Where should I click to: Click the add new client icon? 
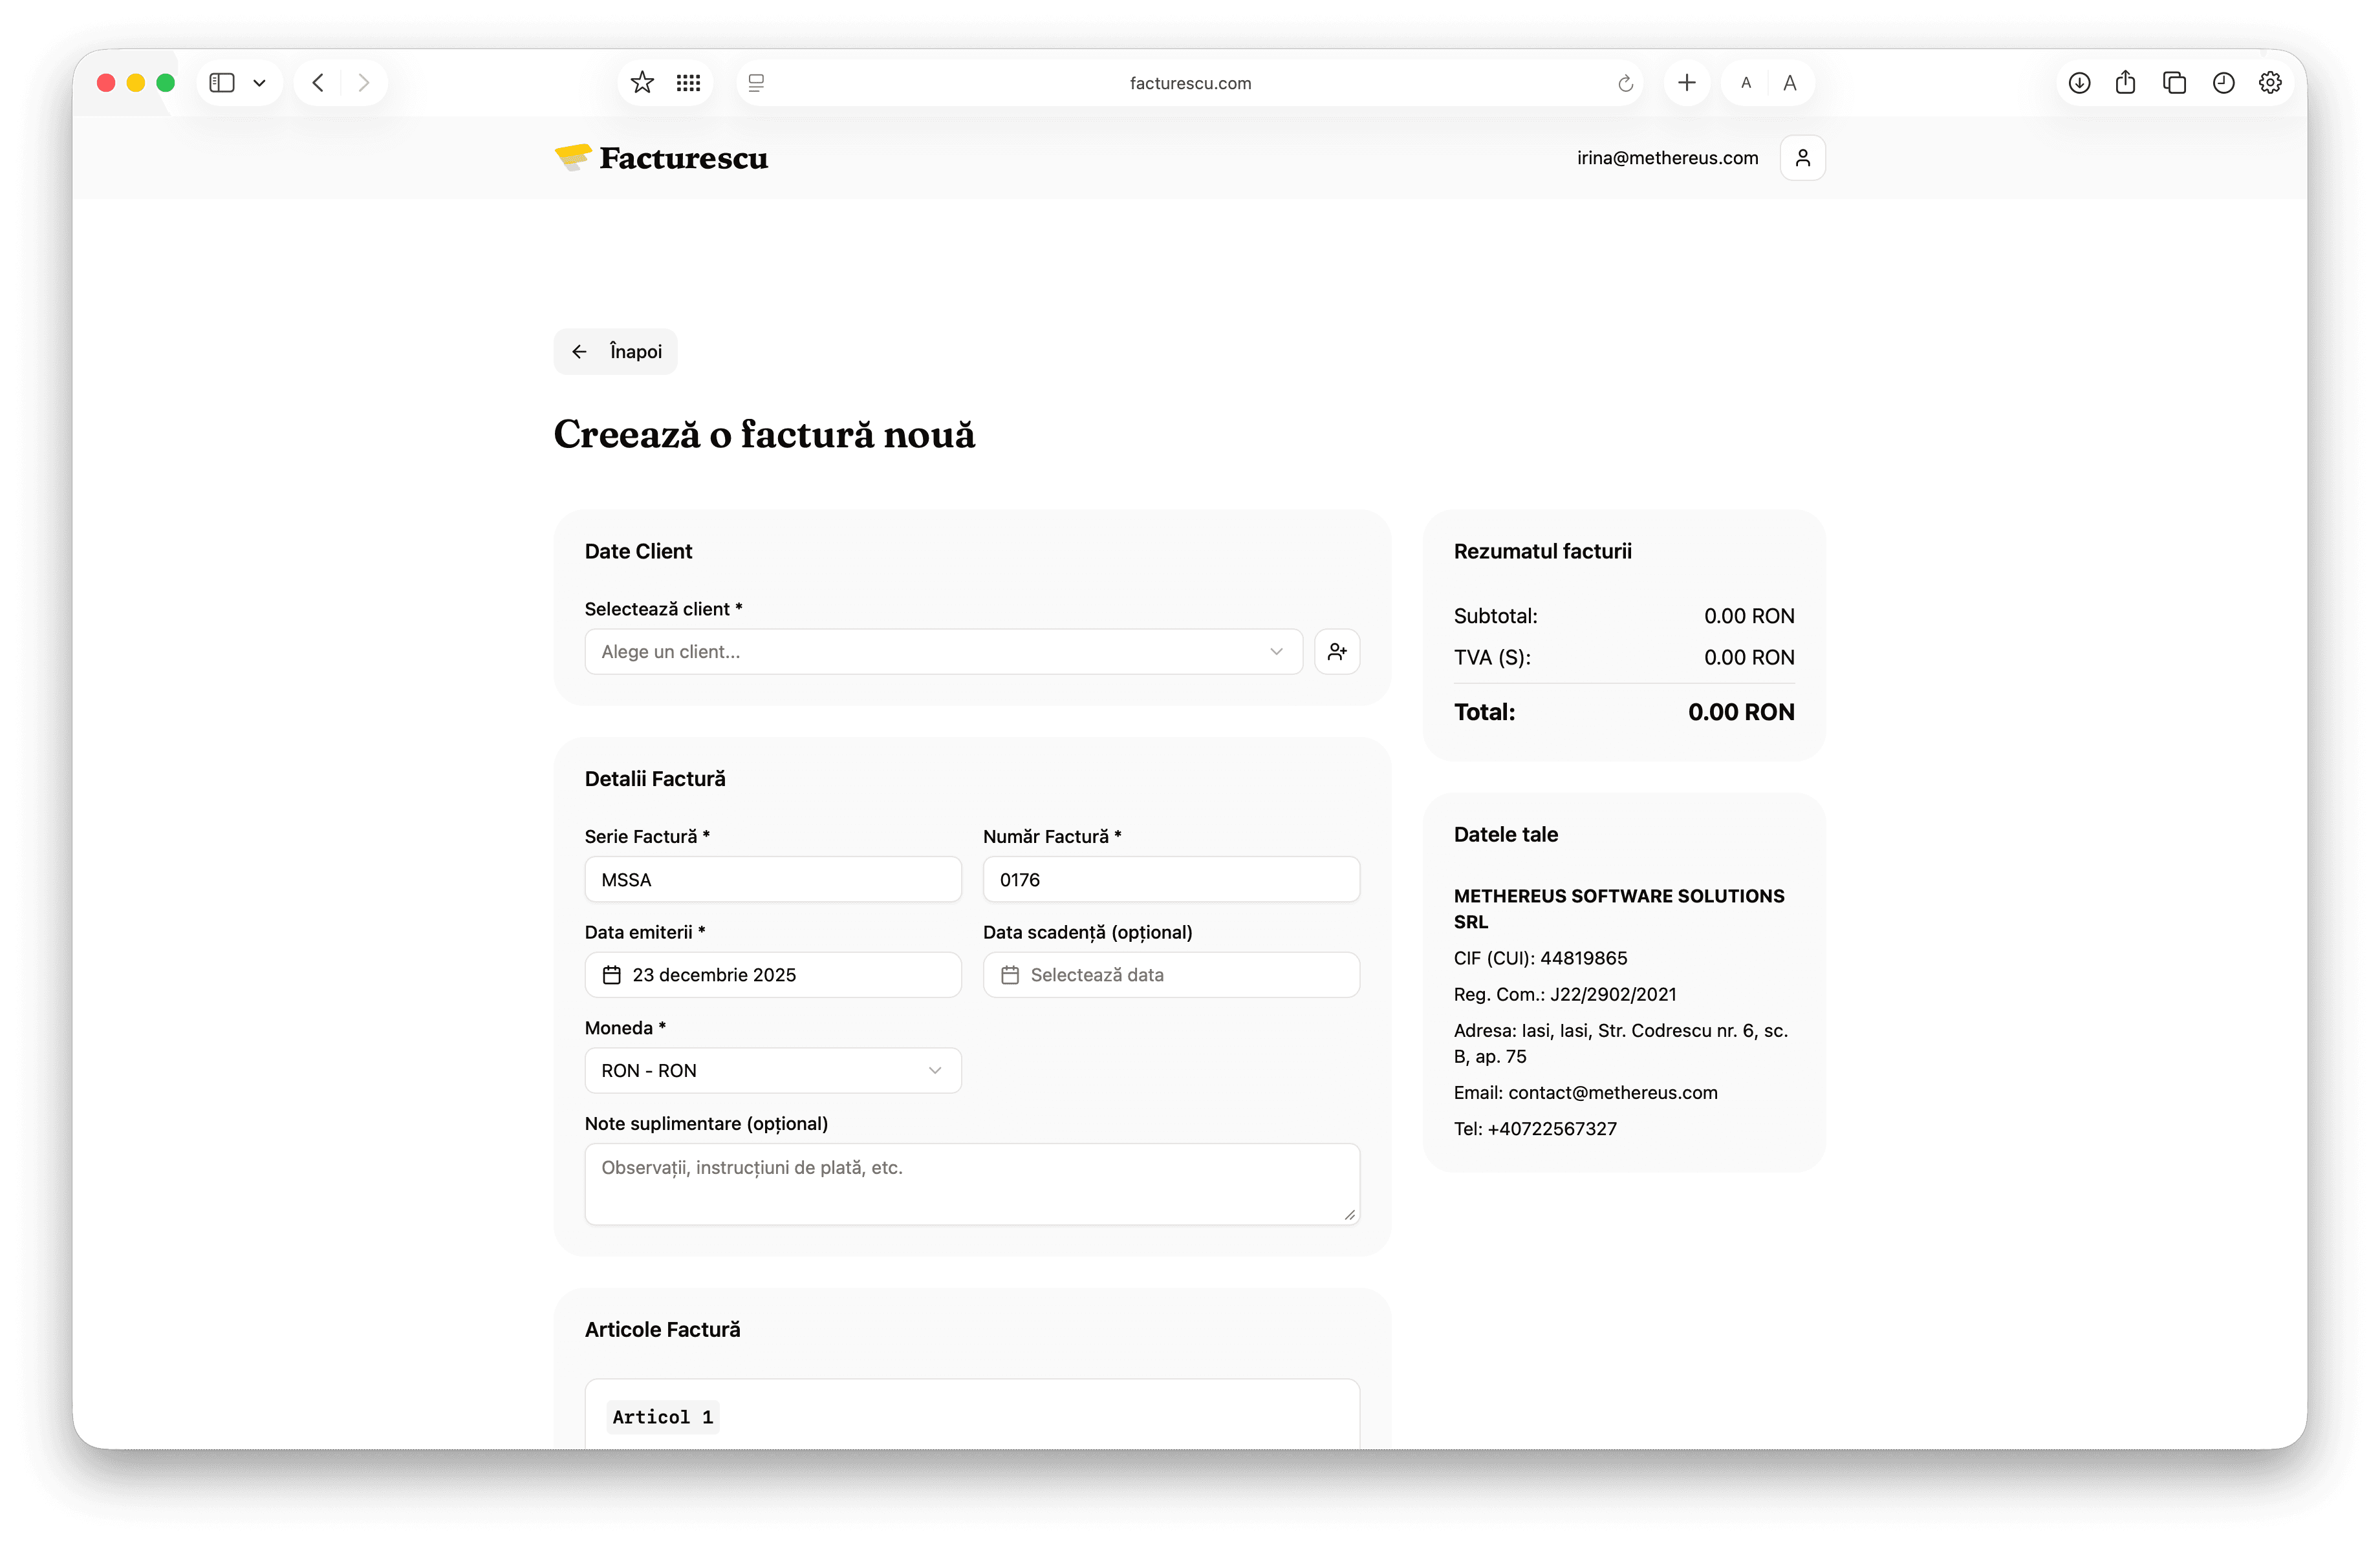click(1337, 650)
